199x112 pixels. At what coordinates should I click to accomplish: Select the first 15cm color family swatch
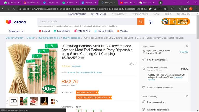tap(79, 111)
